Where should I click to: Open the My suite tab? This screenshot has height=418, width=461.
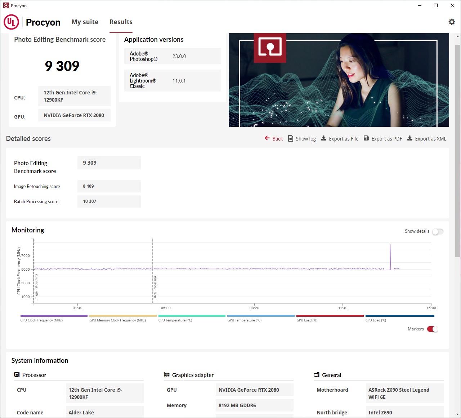coord(85,22)
